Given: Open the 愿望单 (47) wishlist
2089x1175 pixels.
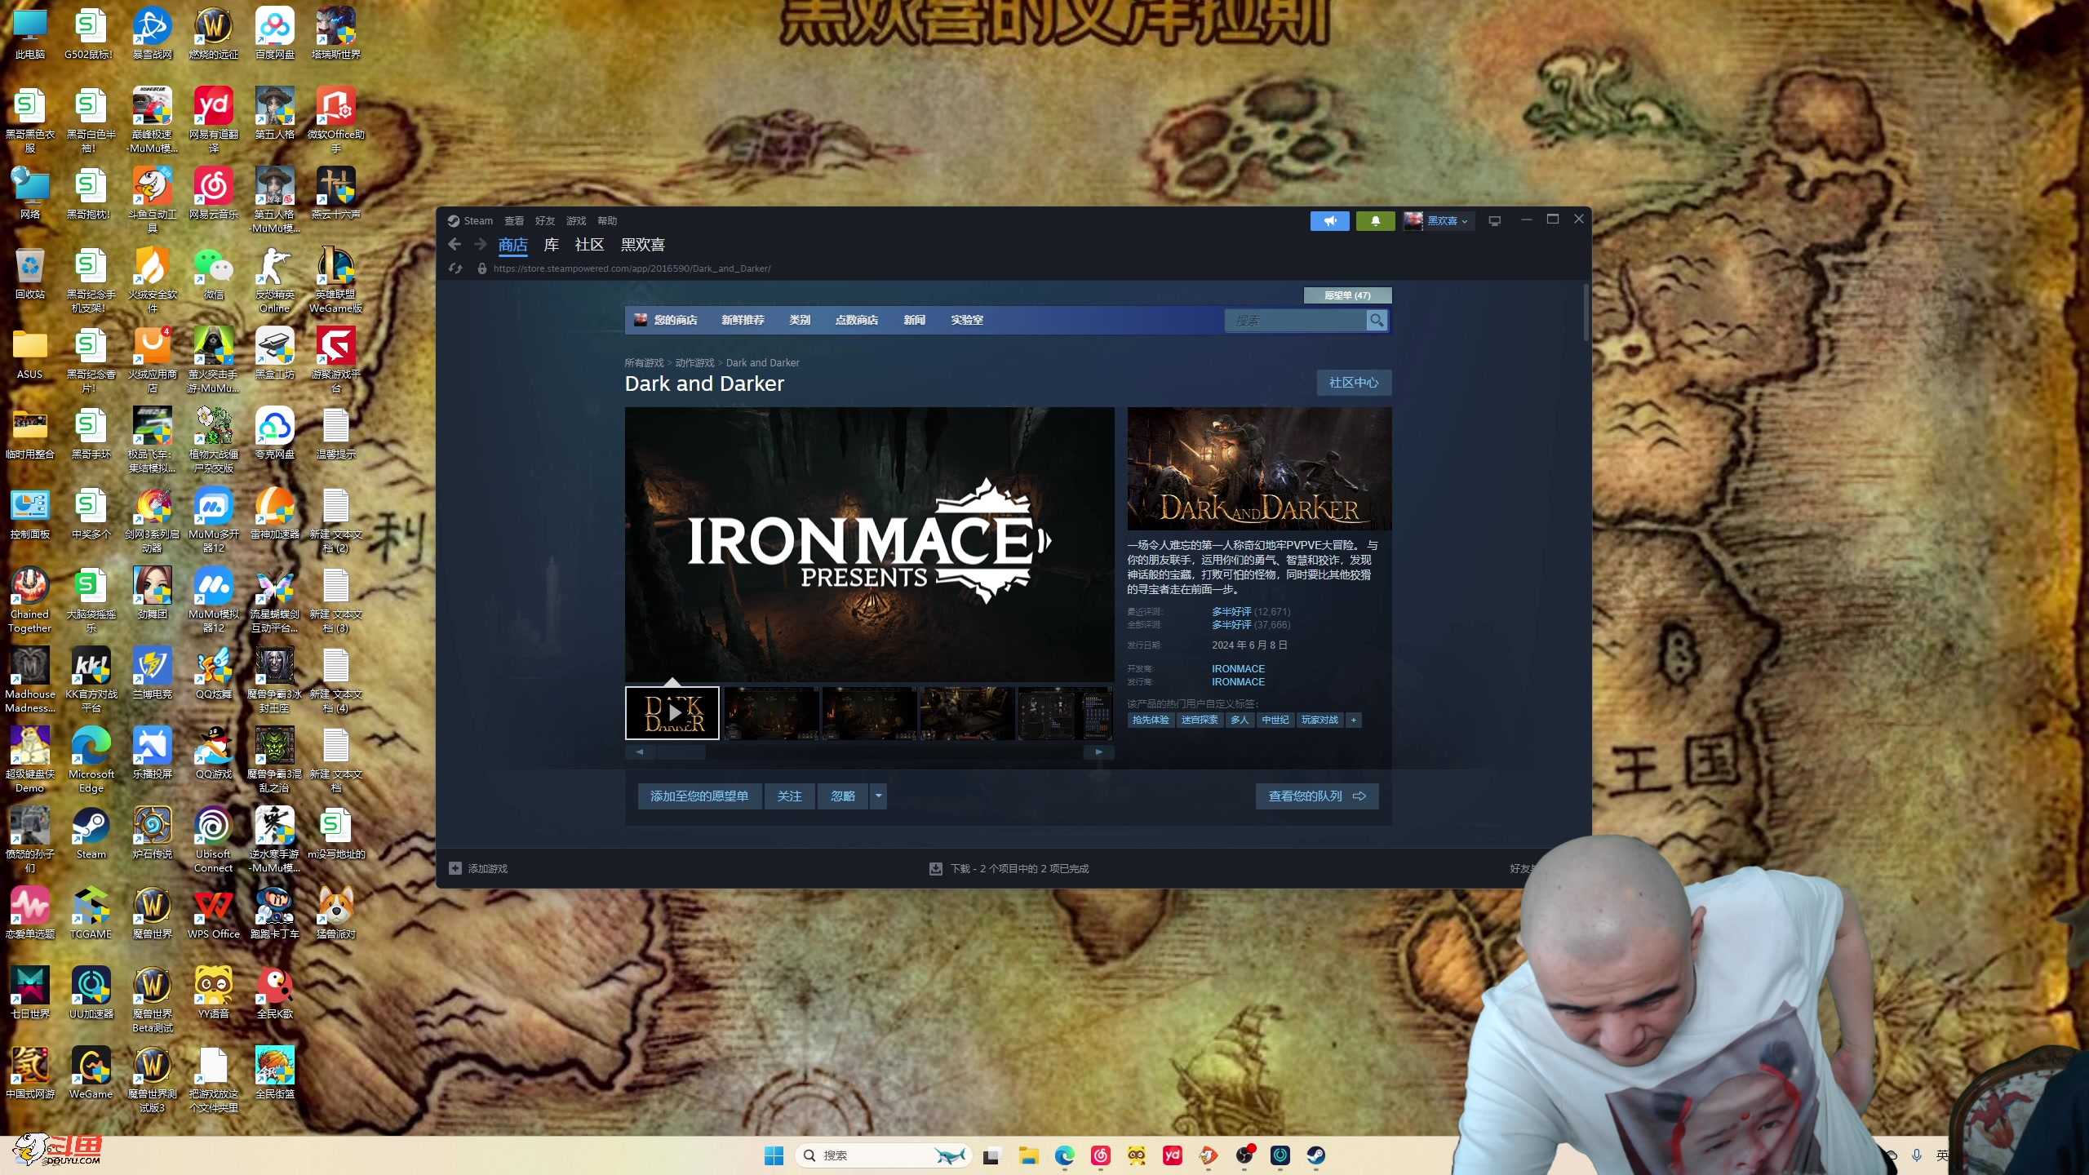Looking at the screenshot, I should coord(1347,295).
